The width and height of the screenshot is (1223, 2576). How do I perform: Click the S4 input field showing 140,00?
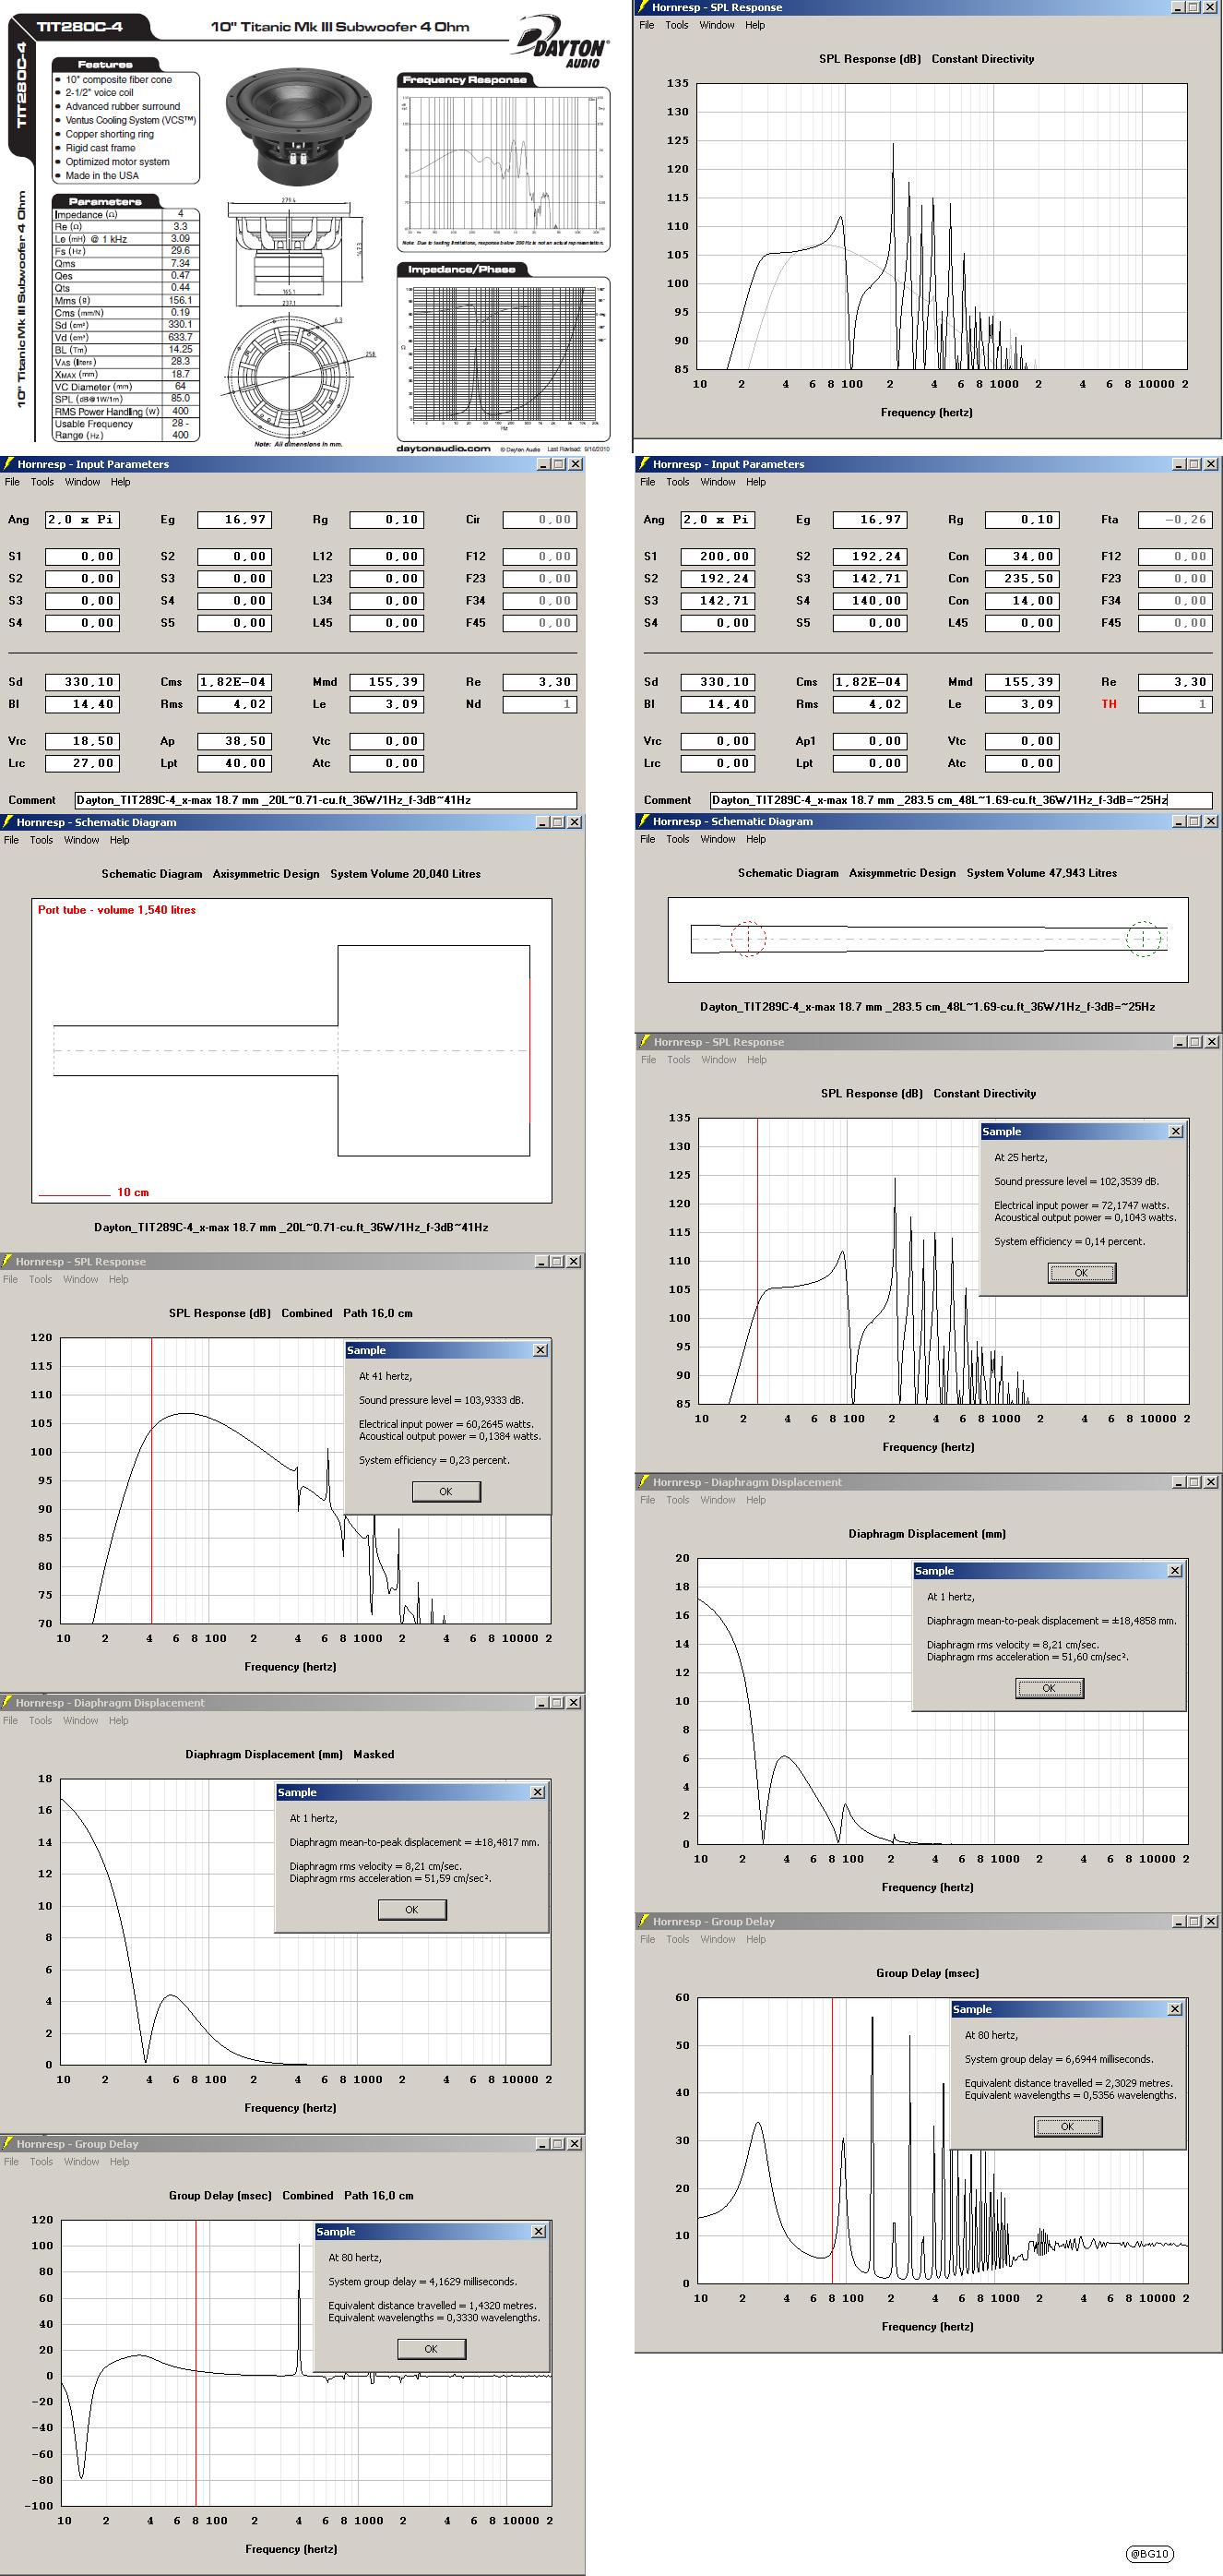pos(871,600)
